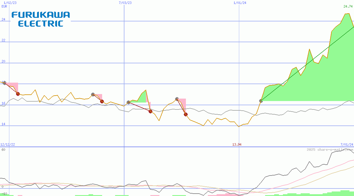Select the fourth grey entry marker at the mid-chart peak
Viewport: 354px width, 196px height.
(177, 99)
